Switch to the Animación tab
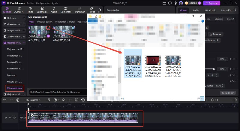The width and height of the screenshot is (240, 131). (x=226, y=10)
